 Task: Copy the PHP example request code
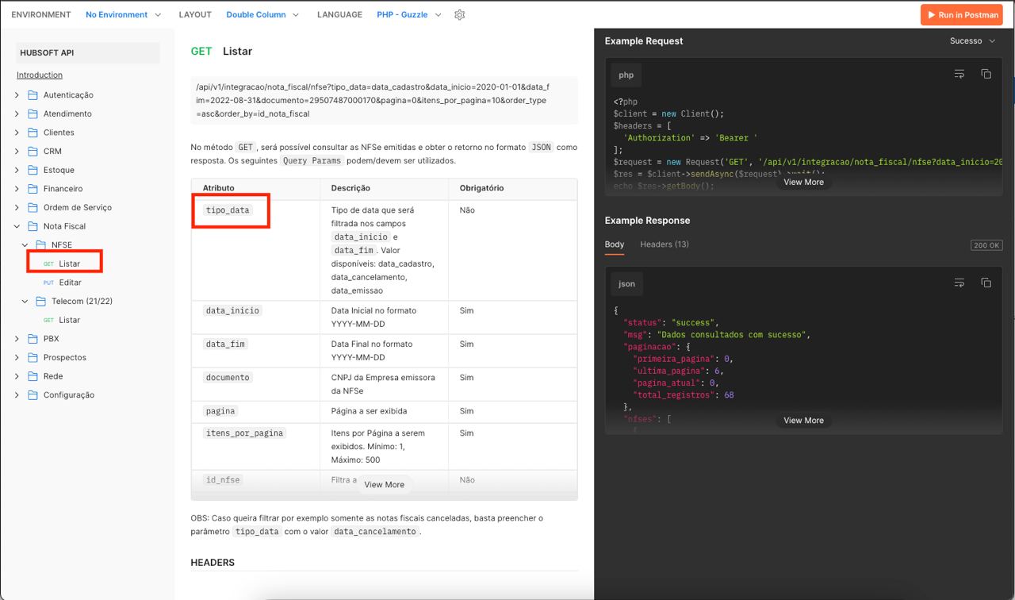coord(986,74)
